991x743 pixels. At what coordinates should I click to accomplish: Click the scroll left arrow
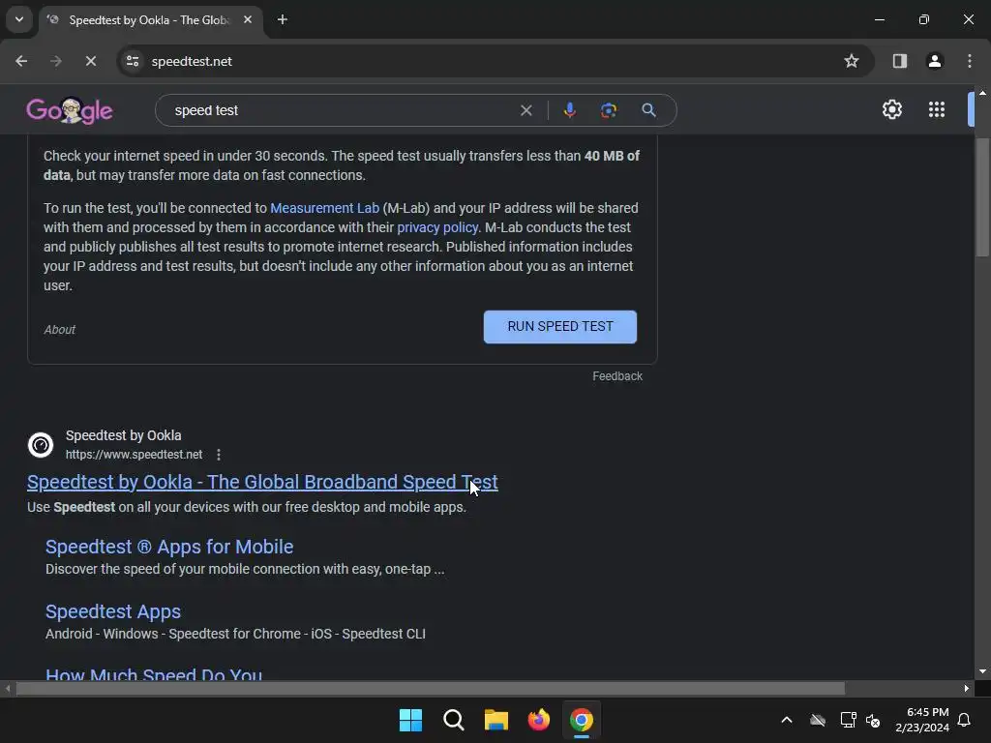pyautogui.click(x=8, y=688)
